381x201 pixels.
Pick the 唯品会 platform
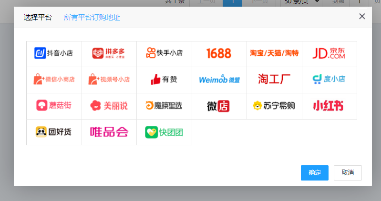(109, 132)
